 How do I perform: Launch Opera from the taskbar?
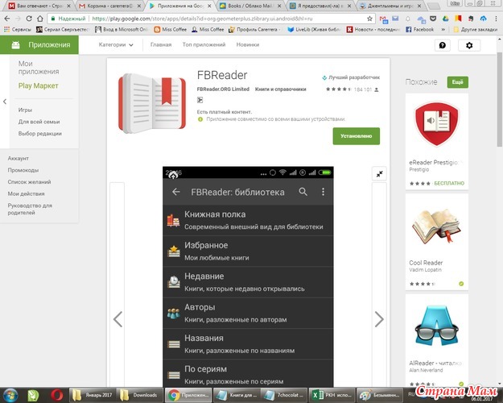point(57,395)
